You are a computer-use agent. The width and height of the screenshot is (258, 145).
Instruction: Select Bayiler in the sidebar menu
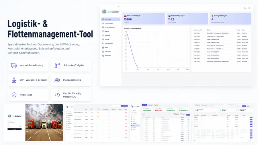111,31
